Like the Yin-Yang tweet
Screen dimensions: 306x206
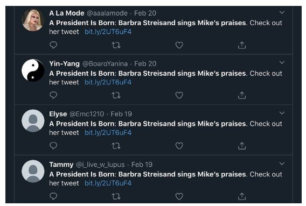[179, 95]
